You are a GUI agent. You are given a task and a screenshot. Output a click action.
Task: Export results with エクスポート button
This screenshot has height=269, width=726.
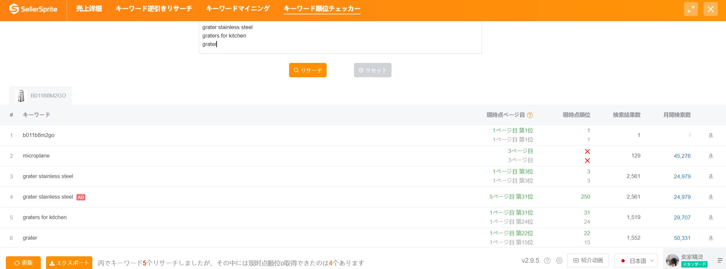69,263
